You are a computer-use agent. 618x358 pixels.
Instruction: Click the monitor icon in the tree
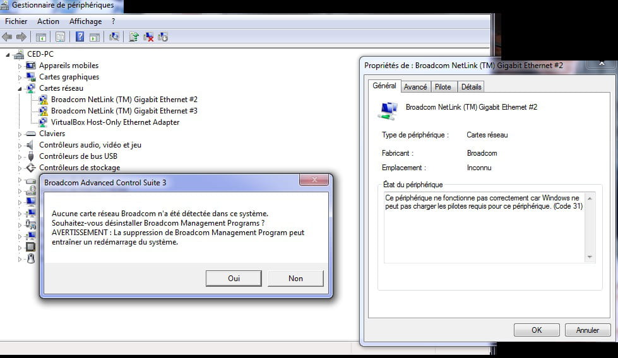31,202
